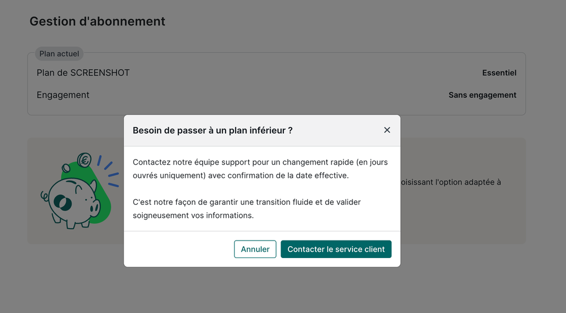Click the Plan de SCREENSHOT label
566x313 pixels.
pyautogui.click(x=83, y=72)
